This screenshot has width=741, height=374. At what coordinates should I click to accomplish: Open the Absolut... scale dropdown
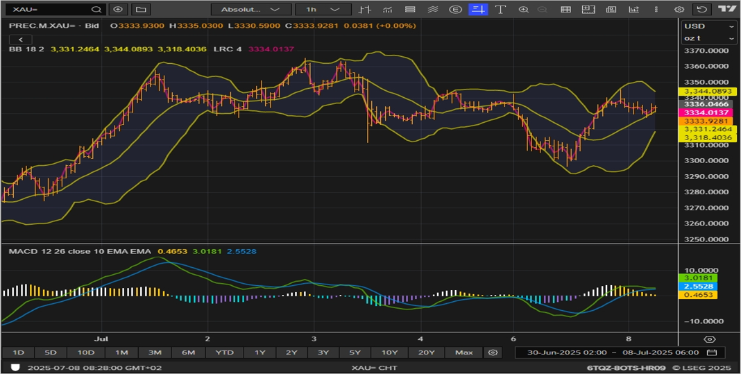pos(251,10)
